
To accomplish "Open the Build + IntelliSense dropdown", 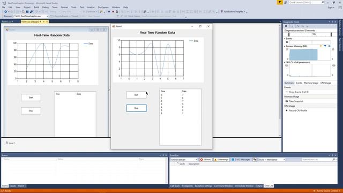I will 272,160.
